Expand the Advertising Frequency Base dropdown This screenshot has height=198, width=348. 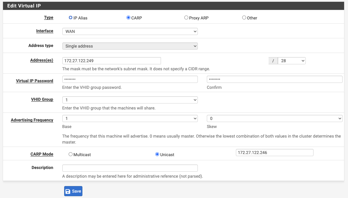click(130, 118)
